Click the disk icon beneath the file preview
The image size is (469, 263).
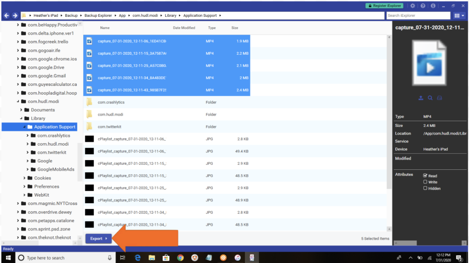point(439,98)
